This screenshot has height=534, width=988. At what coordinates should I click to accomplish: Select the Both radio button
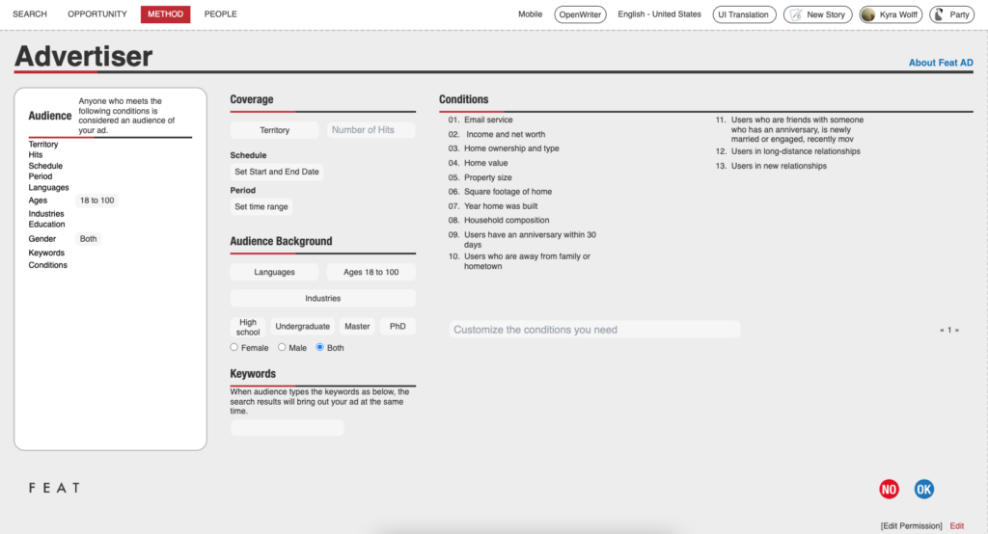point(319,347)
